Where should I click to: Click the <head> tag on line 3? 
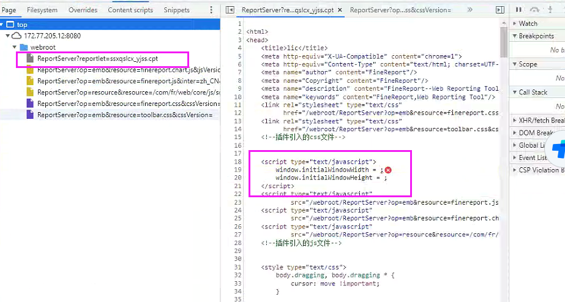257,40
